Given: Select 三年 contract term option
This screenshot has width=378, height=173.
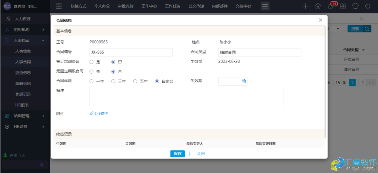Looking at the screenshot, I should click(x=113, y=81).
